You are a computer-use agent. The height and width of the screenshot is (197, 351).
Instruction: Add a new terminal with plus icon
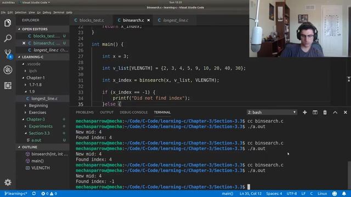[305, 112]
